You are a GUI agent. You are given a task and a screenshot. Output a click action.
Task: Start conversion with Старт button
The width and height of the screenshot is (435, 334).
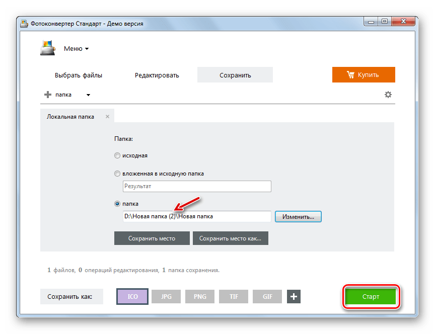[371, 297]
